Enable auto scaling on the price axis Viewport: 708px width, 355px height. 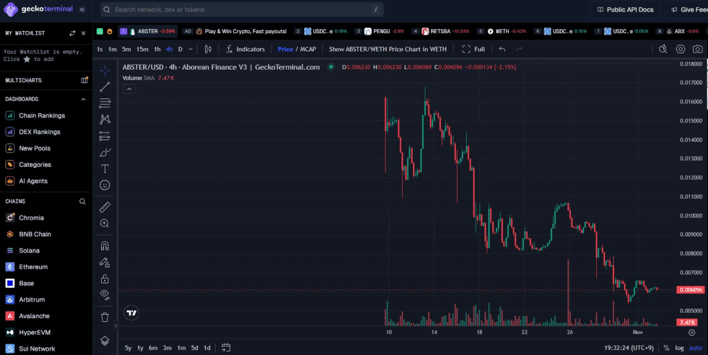coord(695,348)
